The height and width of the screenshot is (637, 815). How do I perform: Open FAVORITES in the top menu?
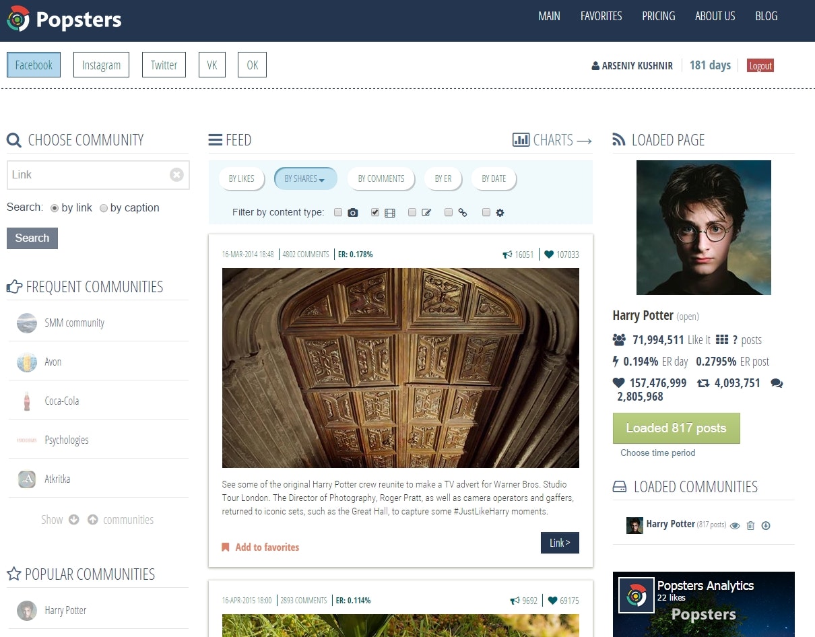pos(601,16)
